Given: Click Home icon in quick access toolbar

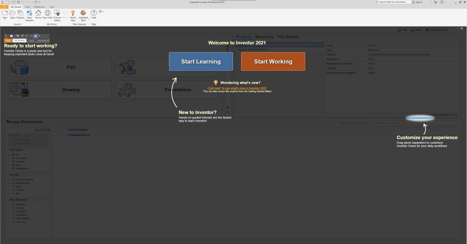Looking at the screenshot, I should click(x=35, y=2).
